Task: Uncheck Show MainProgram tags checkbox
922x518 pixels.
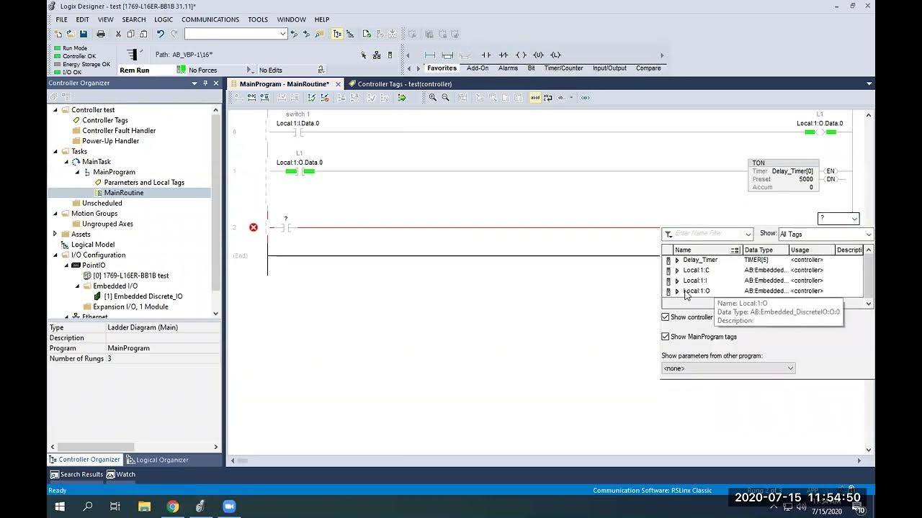Action: [x=666, y=337]
